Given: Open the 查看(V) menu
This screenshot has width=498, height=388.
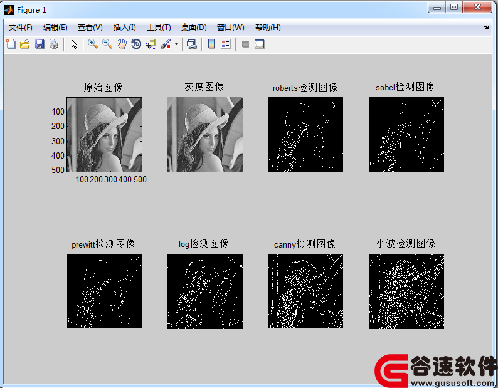Looking at the screenshot, I should pyautogui.click(x=90, y=28).
